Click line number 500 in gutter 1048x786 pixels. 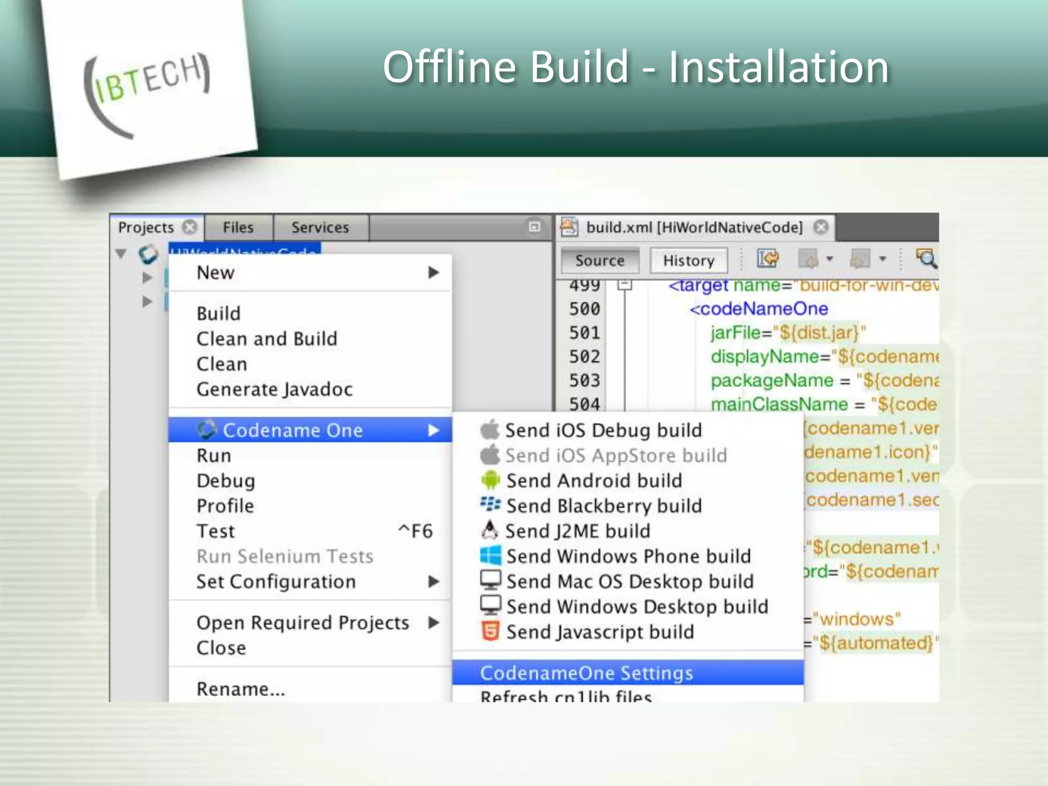[x=584, y=309]
